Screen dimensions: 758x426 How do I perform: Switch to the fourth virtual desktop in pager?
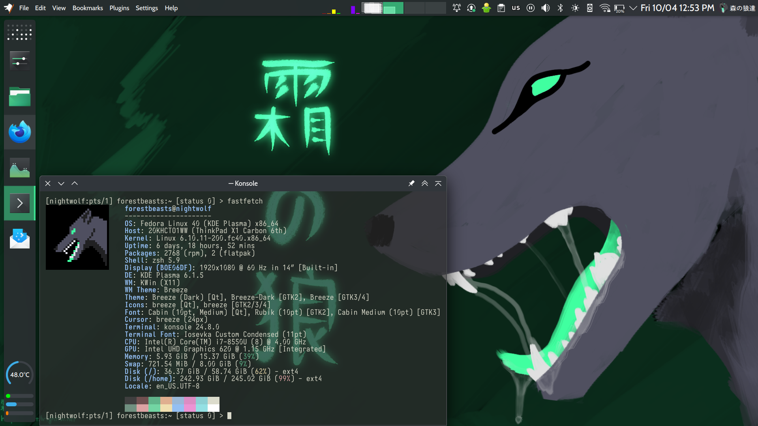[435, 8]
